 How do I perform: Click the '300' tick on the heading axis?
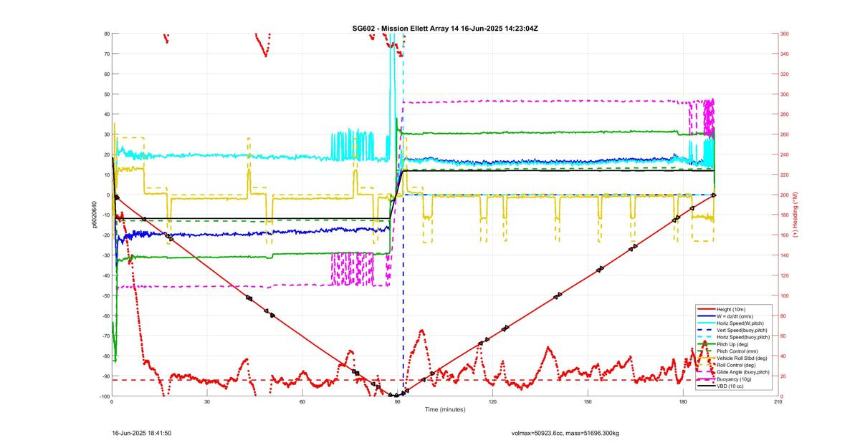coord(785,94)
